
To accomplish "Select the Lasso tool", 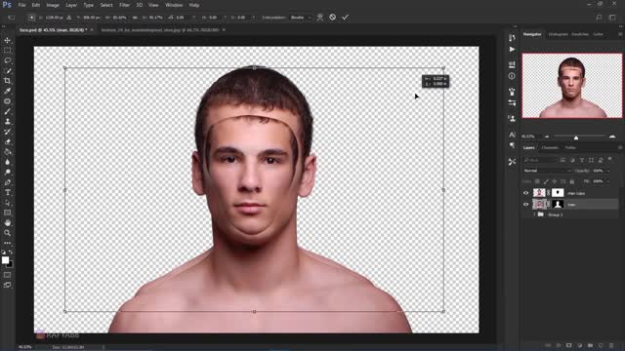I will point(7,60).
